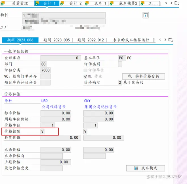187x184 pixels.
Task: Click the 上期价格 field
Action: [x=56, y=162]
